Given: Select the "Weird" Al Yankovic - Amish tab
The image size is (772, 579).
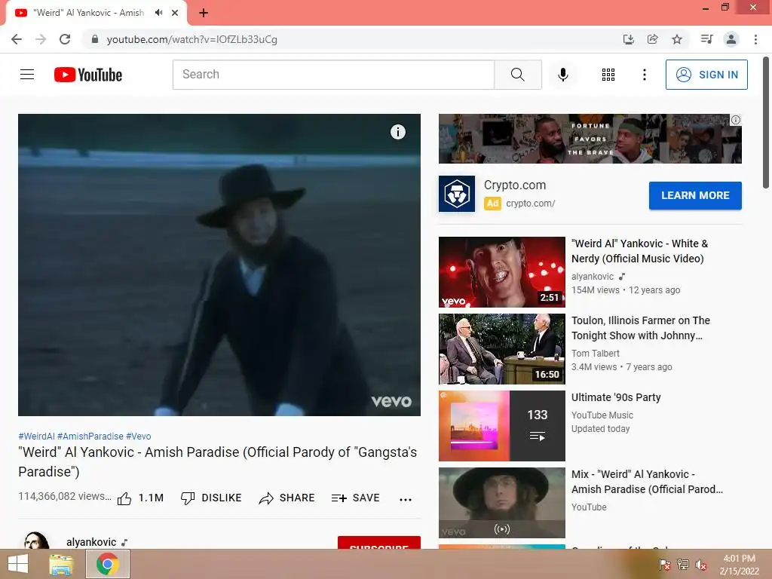Looking at the screenshot, I should pos(89,13).
